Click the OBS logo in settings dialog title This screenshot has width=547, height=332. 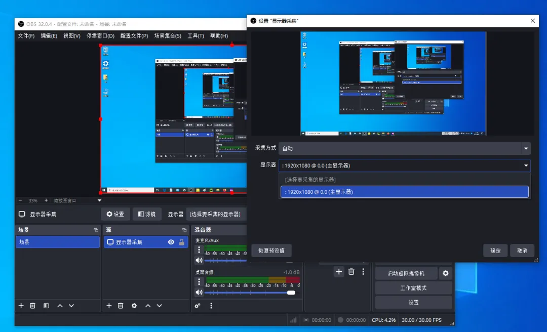pyautogui.click(x=254, y=21)
